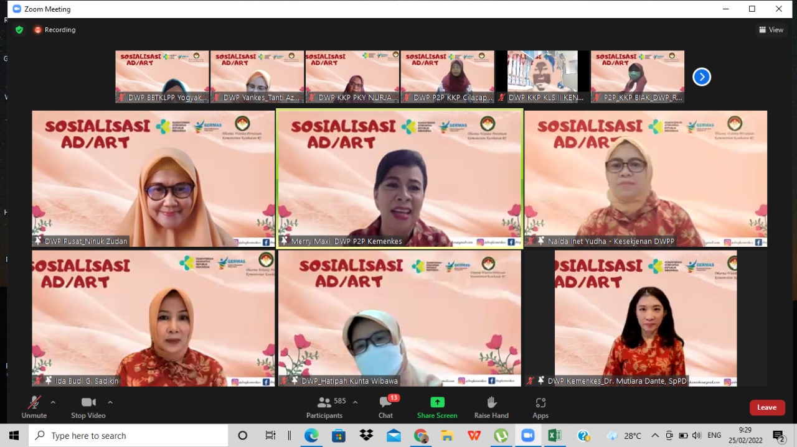Open Dropbox from the taskbar
Image resolution: width=797 pixels, height=447 pixels.
click(366, 436)
